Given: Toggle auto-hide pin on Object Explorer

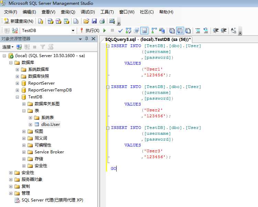Looking at the screenshot, I should point(87,39).
